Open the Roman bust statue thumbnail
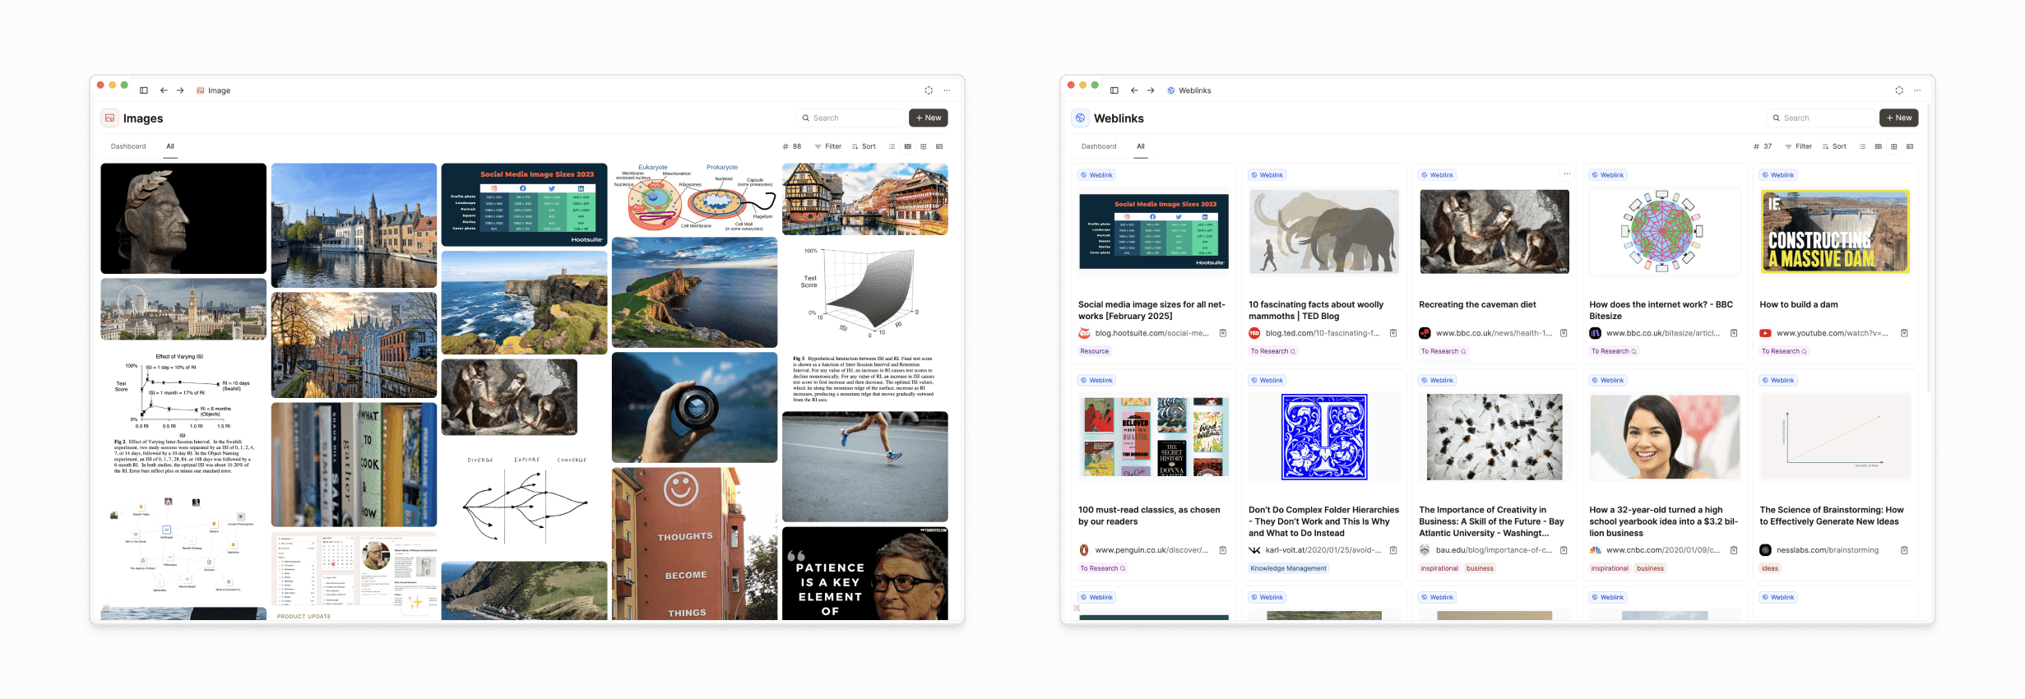 183,218
